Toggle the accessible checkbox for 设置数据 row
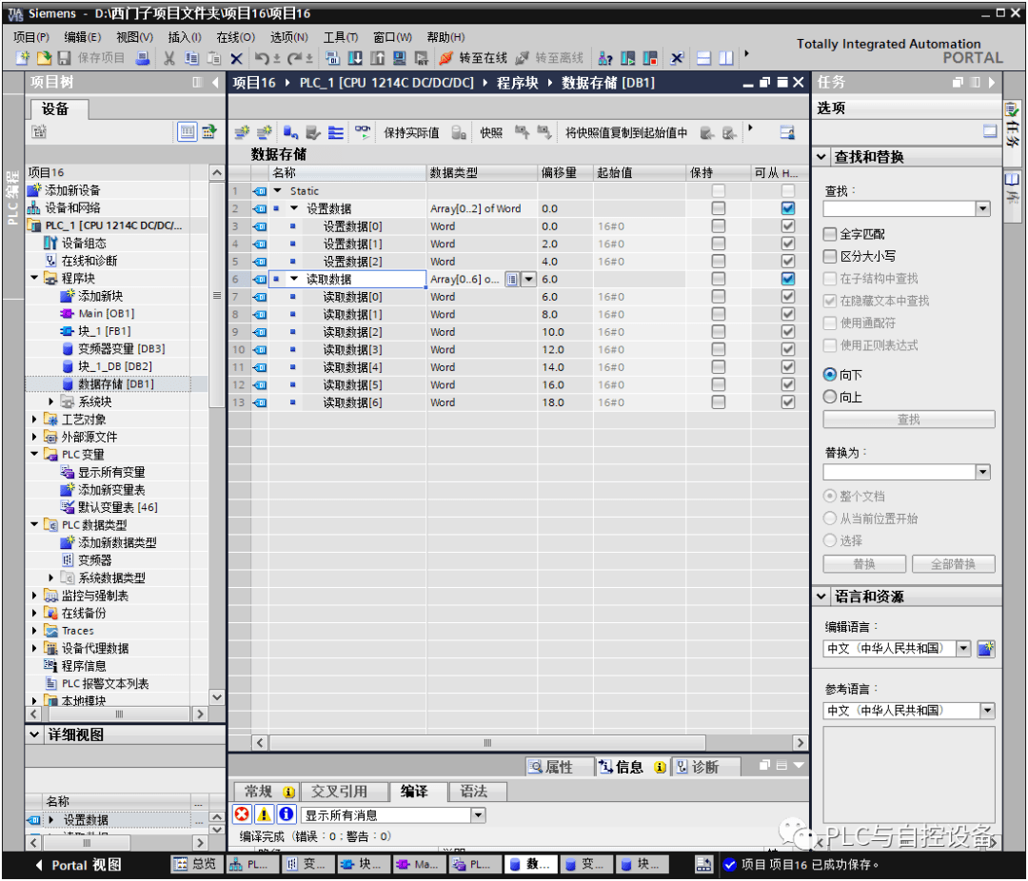 (x=788, y=208)
